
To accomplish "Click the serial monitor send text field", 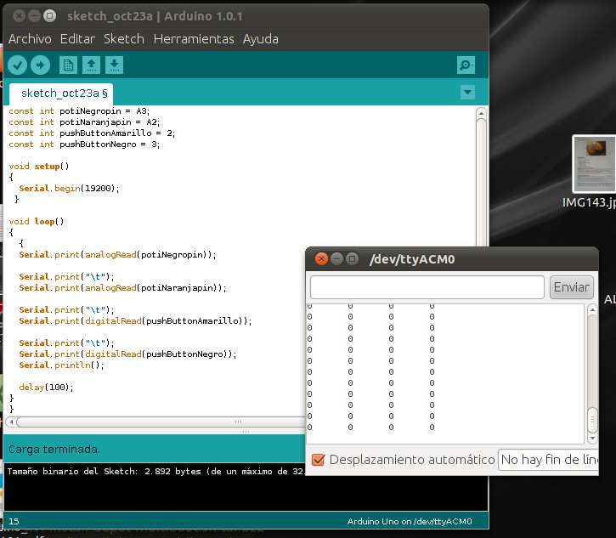I will (x=427, y=287).
